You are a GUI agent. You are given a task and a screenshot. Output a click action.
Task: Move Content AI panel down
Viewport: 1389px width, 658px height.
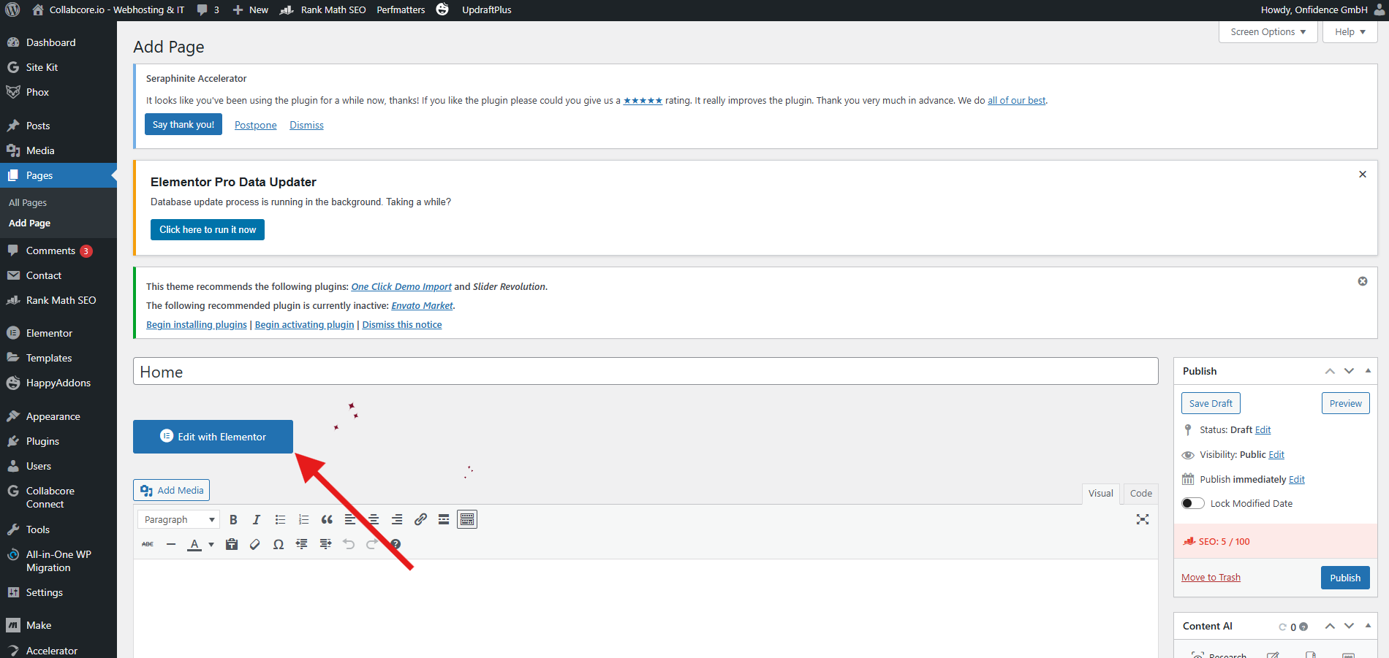pyautogui.click(x=1349, y=627)
